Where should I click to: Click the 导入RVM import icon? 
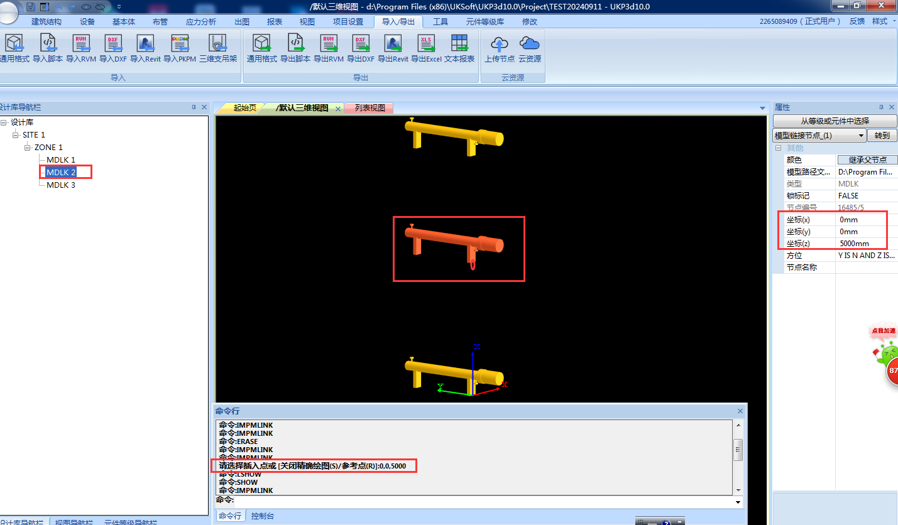click(x=81, y=43)
